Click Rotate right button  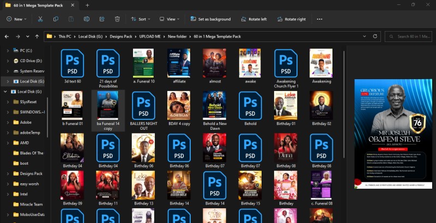pyautogui.click(x=292, y=19)
